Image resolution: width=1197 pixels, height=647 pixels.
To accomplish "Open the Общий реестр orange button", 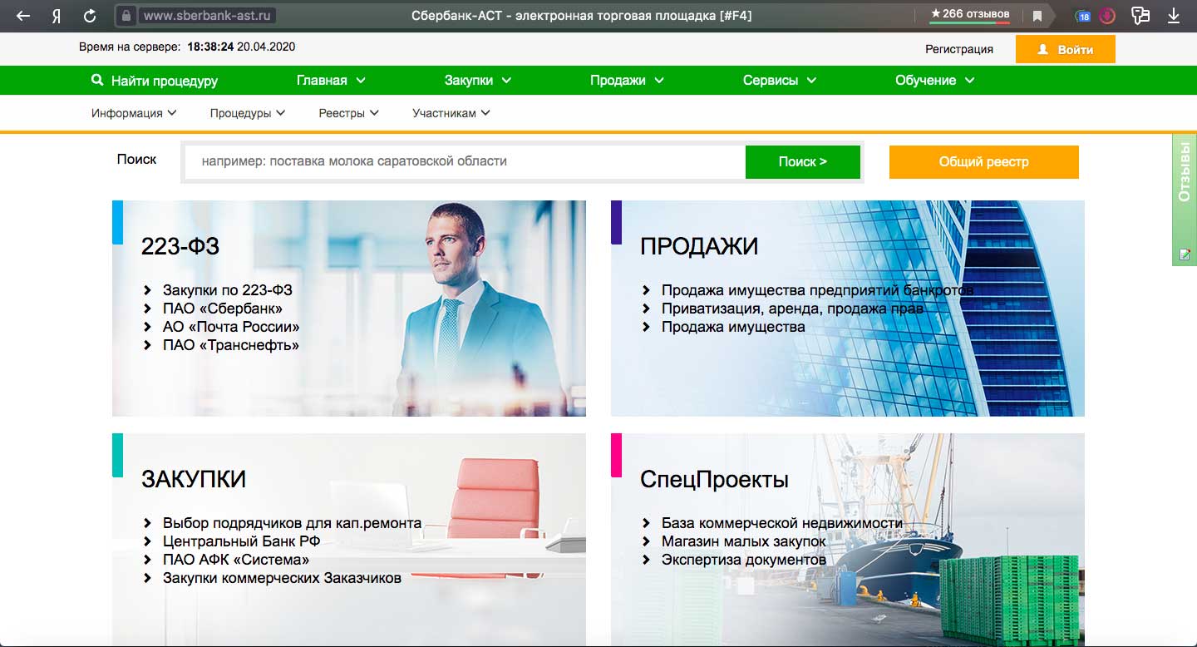I will (x=983, y=162).
